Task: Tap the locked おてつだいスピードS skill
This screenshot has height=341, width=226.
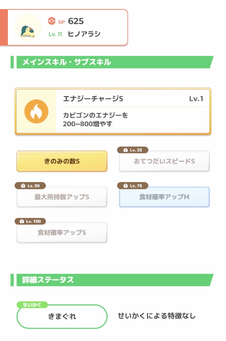Action: (164, 161)
